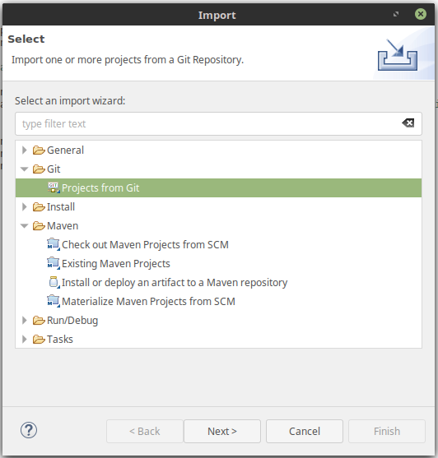Screen dimensions: 438x458
Task: Open help with the question mark icon
Action: click(x=29, y=430)
